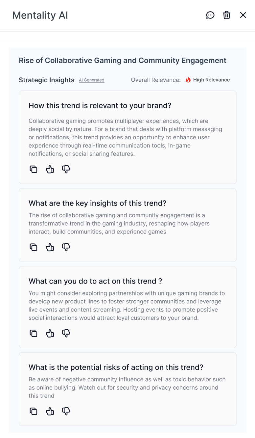This screenshot has height=438, width=255.
Task: Click the AI Generated link
Action: [x=91, y=80]
